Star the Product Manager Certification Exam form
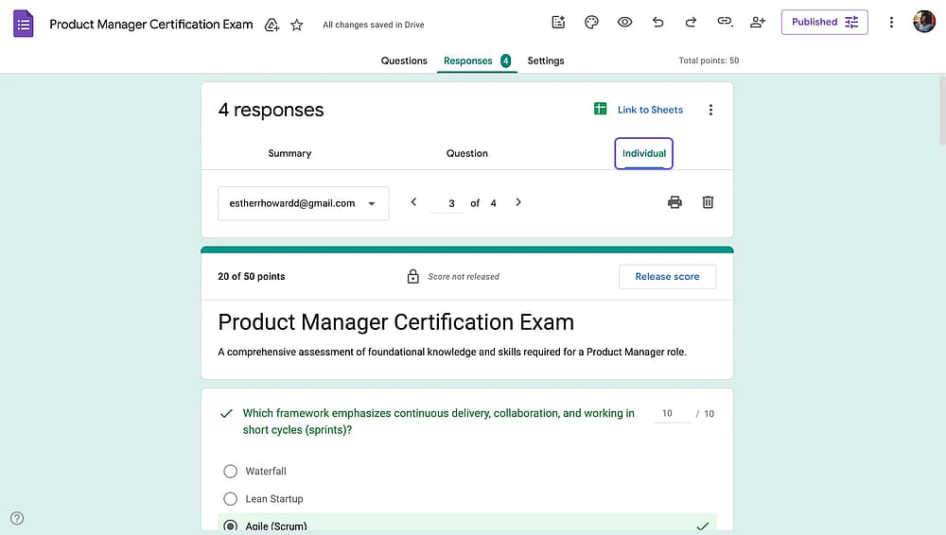Image resolution: width=946 pixels, height=535 pixels. coord(296,25)
